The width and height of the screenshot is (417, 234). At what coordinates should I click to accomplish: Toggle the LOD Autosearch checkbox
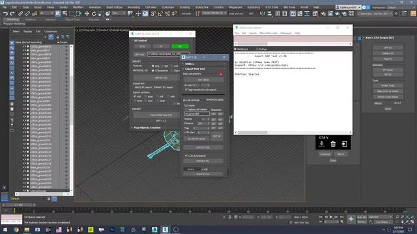[186, 156]
